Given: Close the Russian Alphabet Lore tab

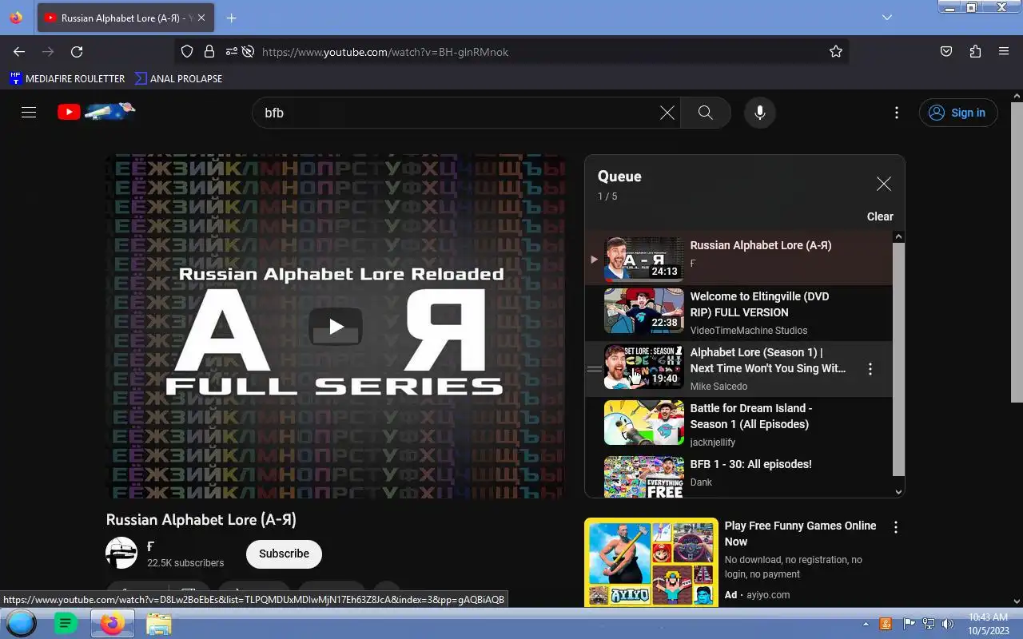Looking at the screenshot, I should point(201,18).
